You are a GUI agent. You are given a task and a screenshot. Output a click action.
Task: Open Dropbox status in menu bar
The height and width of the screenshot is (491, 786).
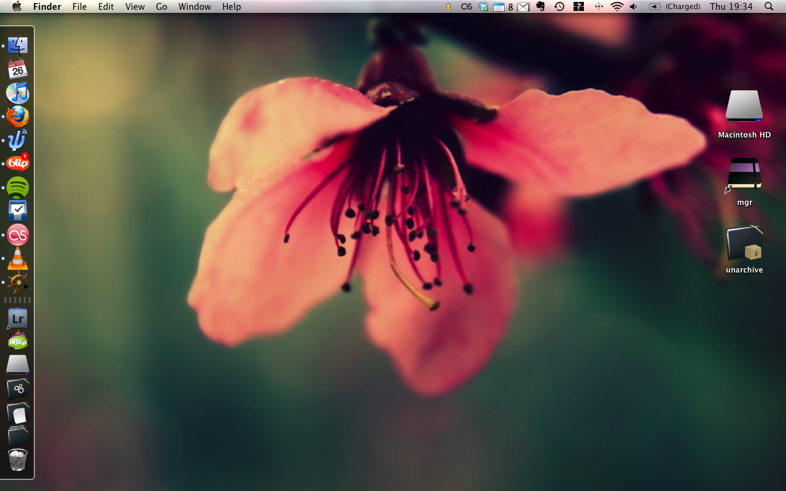coord(483,7)
